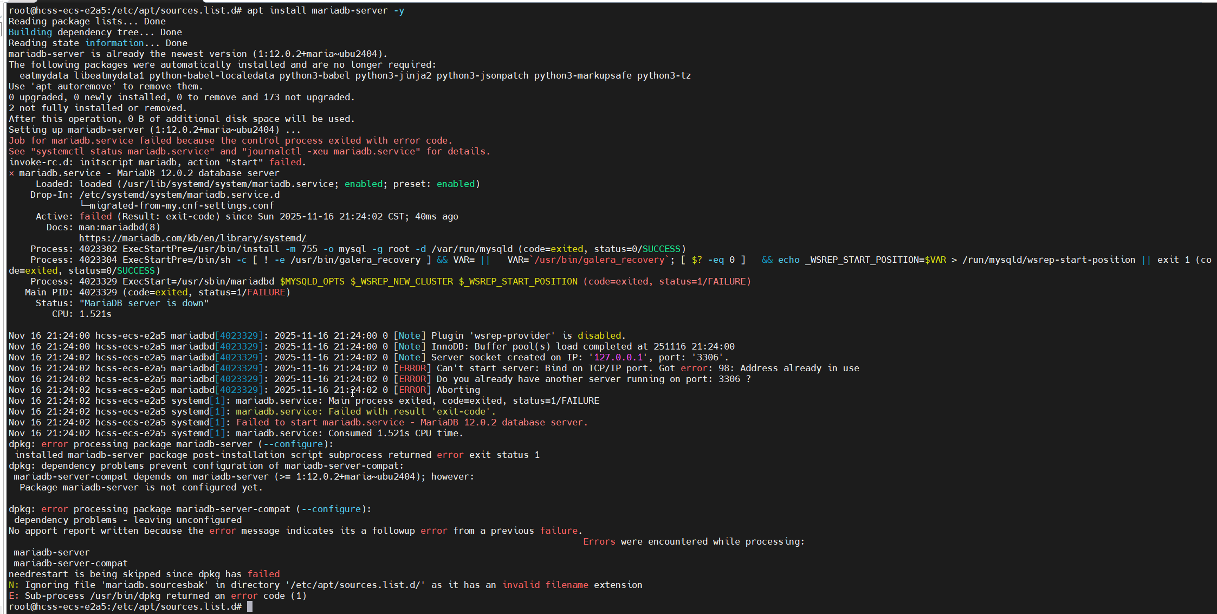Click the 'journalctl -xeu mariadb.service' hint
The image size is (1217, 614).
331,151
